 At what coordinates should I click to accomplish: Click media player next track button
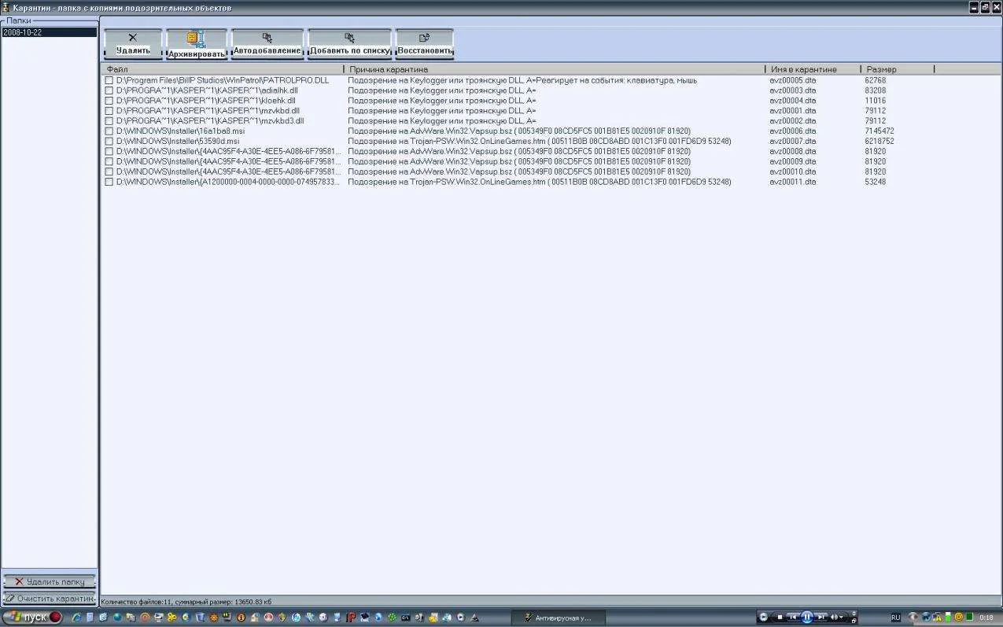(x=821, y=618)
